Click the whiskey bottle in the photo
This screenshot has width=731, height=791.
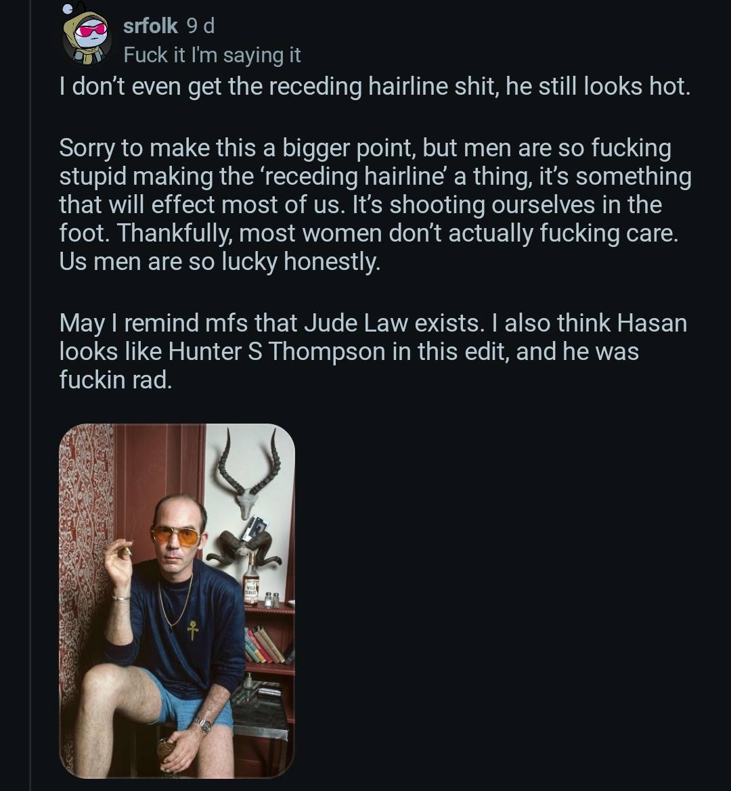click(251, 580)
